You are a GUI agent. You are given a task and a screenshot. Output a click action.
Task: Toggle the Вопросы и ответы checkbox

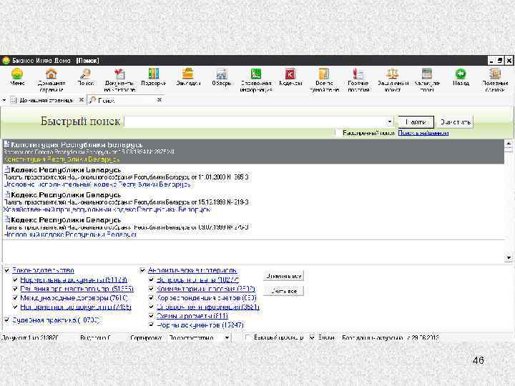click(x=152, y=279)
